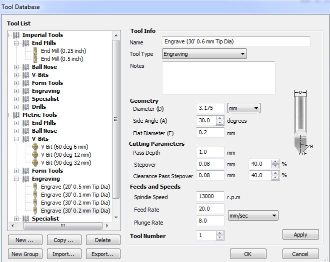
Task: Click the Feed Rate field
Action: (210, 209)
